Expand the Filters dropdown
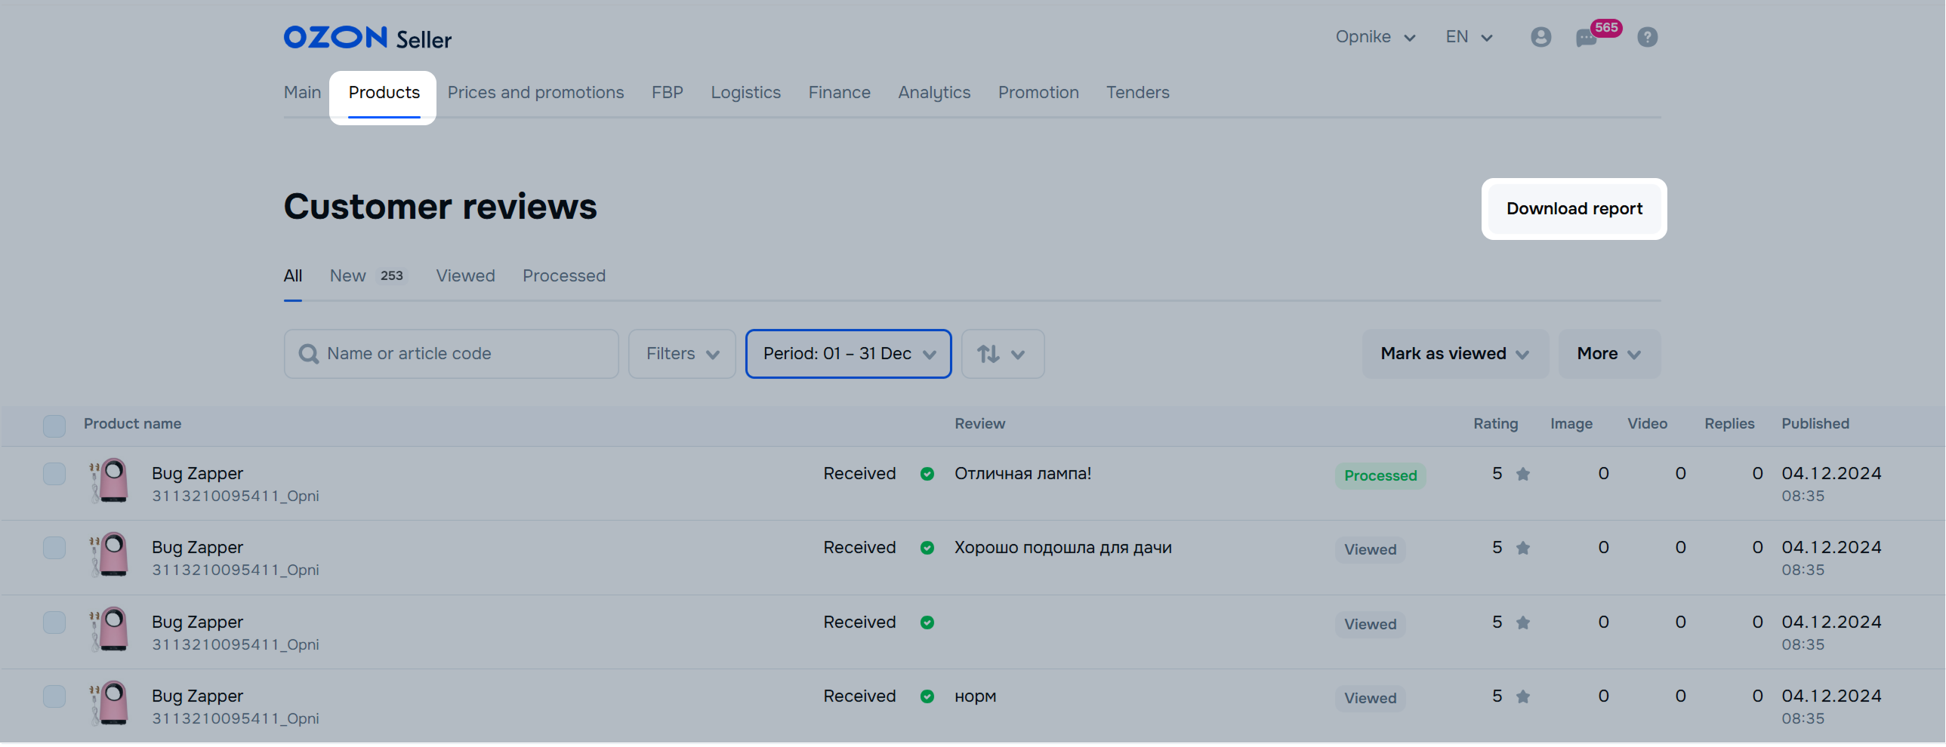 click(x=681, y=354)
